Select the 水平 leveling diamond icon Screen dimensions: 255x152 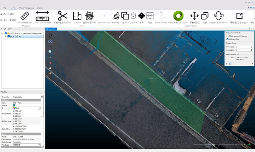pos(141,16)
